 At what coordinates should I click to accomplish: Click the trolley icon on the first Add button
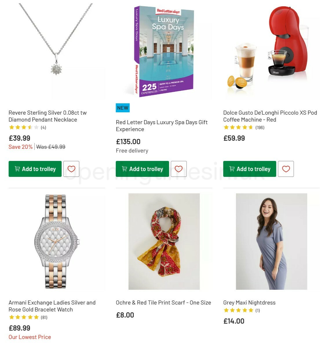(17, 169)
